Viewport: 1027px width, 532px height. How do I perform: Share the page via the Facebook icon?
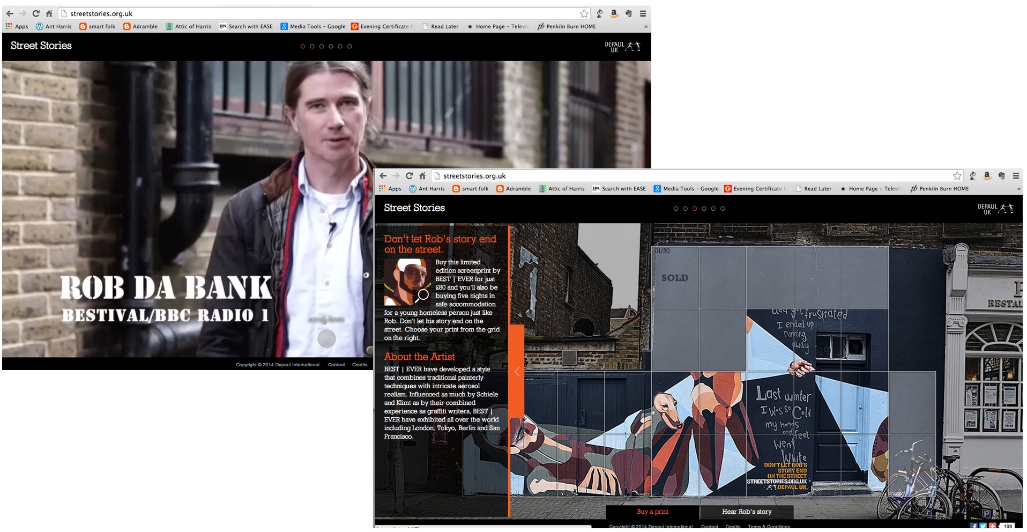tap(974, 527)
